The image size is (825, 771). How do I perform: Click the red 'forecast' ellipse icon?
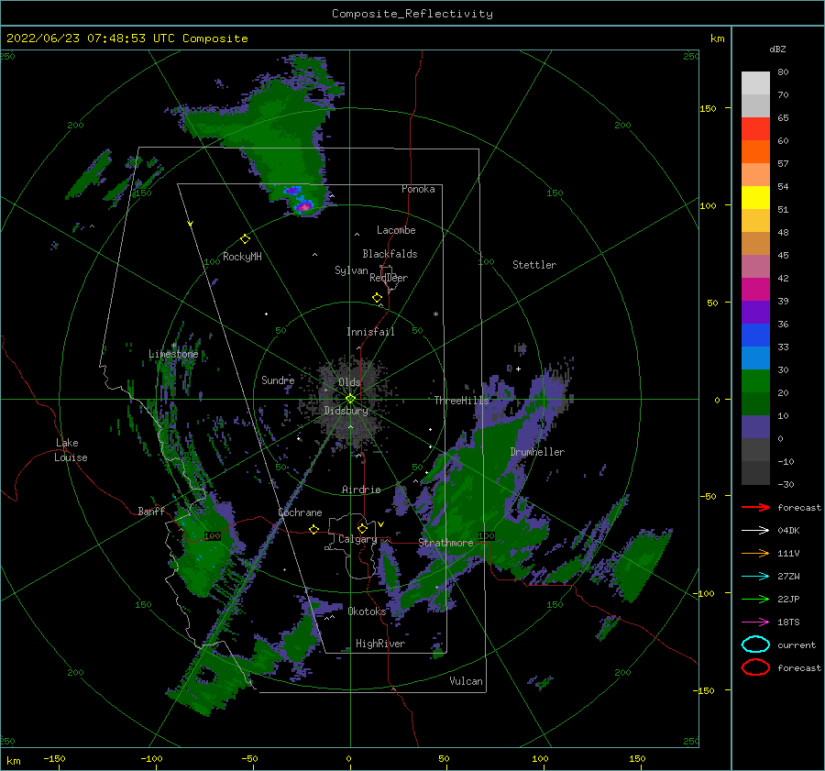pyautogui.click(x=755, y=667)
